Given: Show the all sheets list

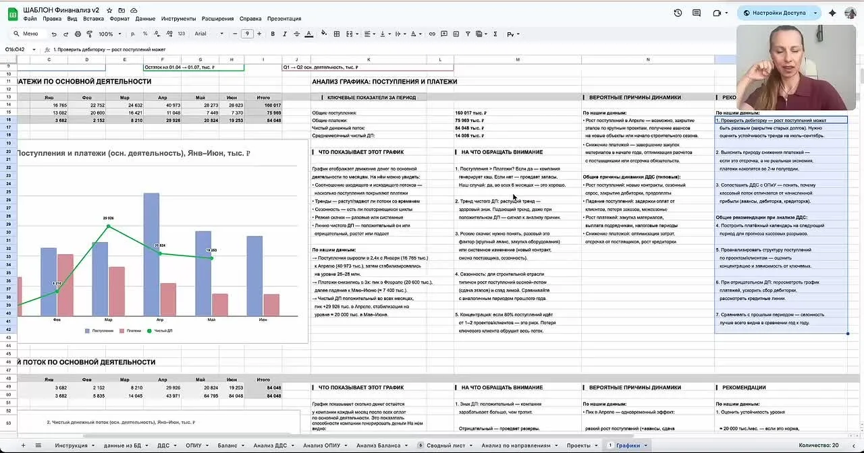Looking at the screenshot, I should point(38,446).
